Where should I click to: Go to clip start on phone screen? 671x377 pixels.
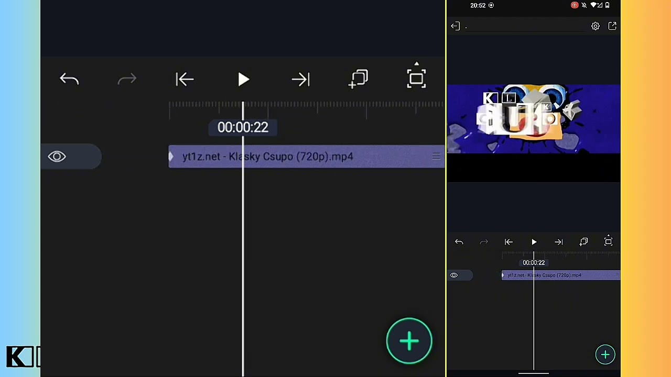click(x=508, y=242)
